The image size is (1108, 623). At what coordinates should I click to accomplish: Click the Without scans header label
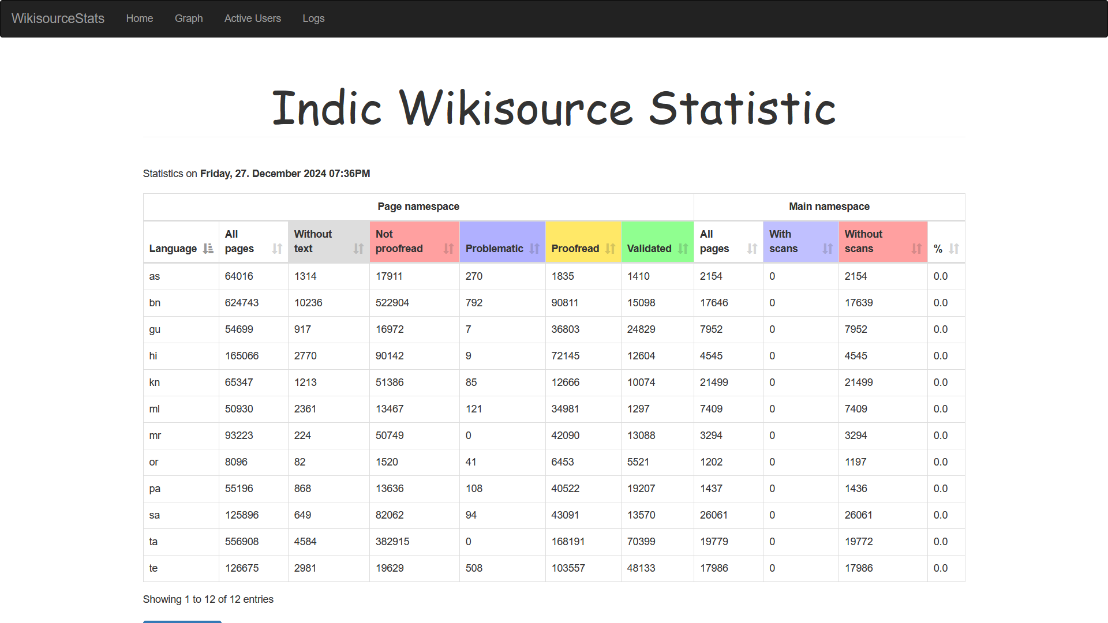[863, 242]
